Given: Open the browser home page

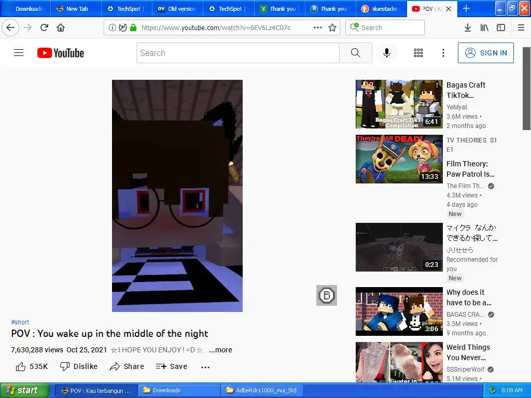Looking at the screenshot, I should click(x=61, y=28).
